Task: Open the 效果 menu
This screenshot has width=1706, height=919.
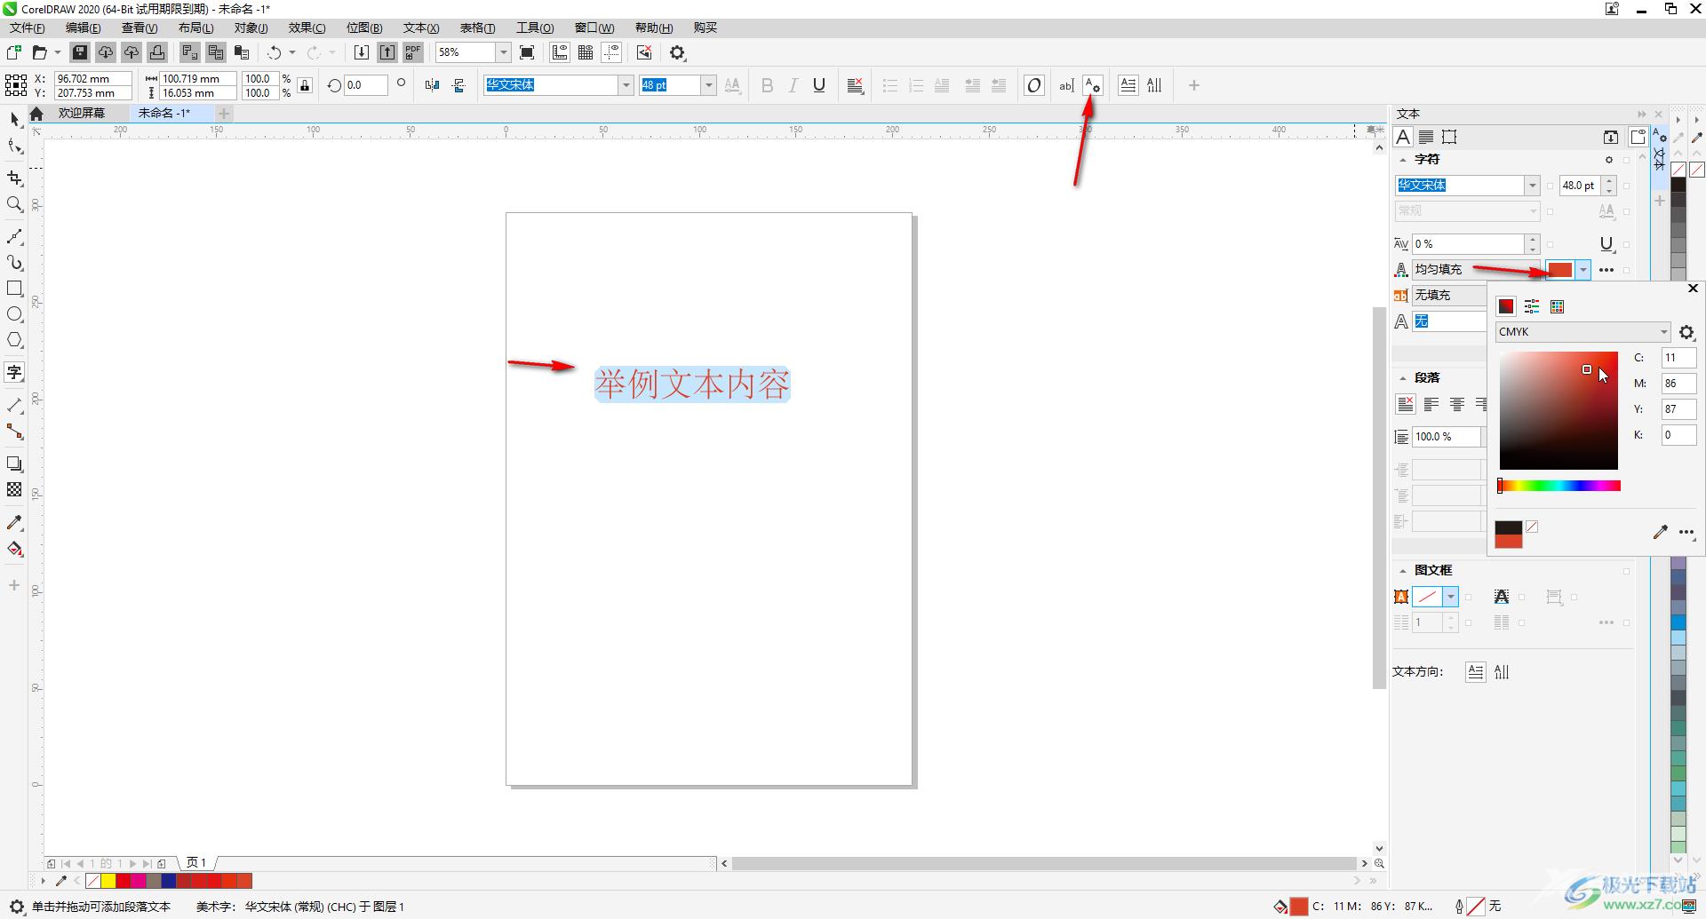Action: [307, 28]
